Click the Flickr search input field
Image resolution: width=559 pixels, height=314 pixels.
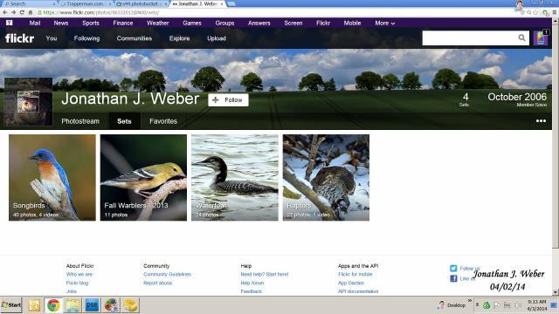(470, 38)
